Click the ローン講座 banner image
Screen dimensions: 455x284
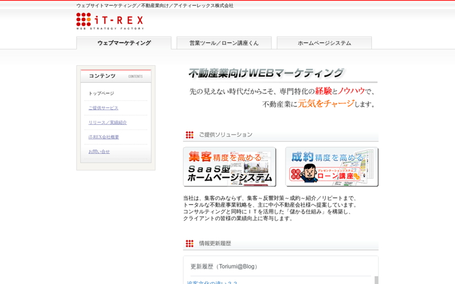tap(332, 166)
